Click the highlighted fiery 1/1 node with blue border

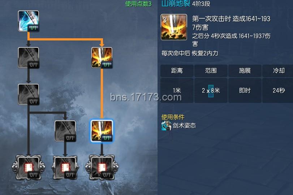click(x=102, y=131)
